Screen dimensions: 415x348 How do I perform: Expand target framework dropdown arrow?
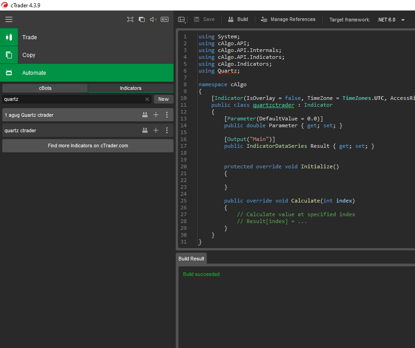pyautogui.click(x=403, y=20)
